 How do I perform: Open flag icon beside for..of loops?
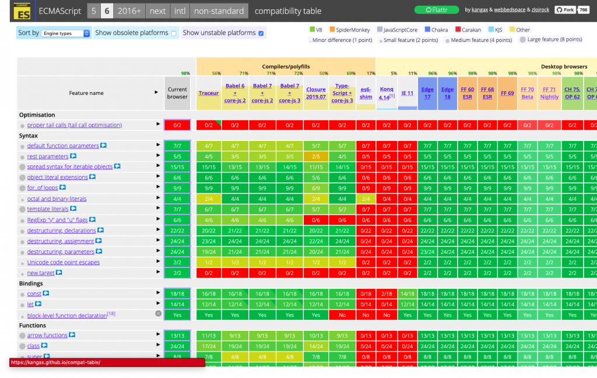point(63,187)
